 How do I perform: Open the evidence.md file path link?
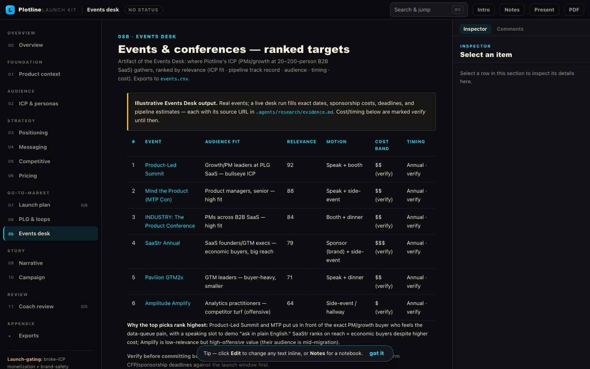click(294, 112)
